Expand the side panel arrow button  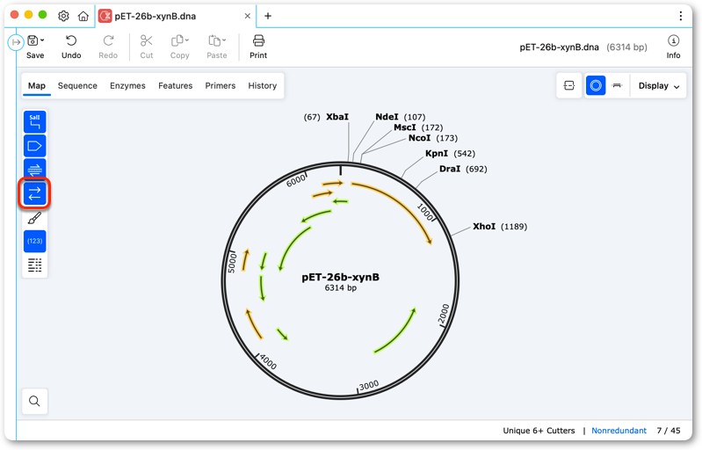(16, 42)
